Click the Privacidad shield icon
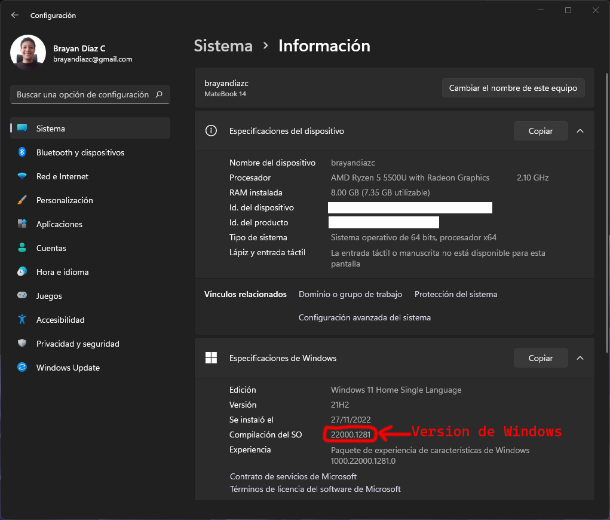610x520 pixels. click(22, 343)
